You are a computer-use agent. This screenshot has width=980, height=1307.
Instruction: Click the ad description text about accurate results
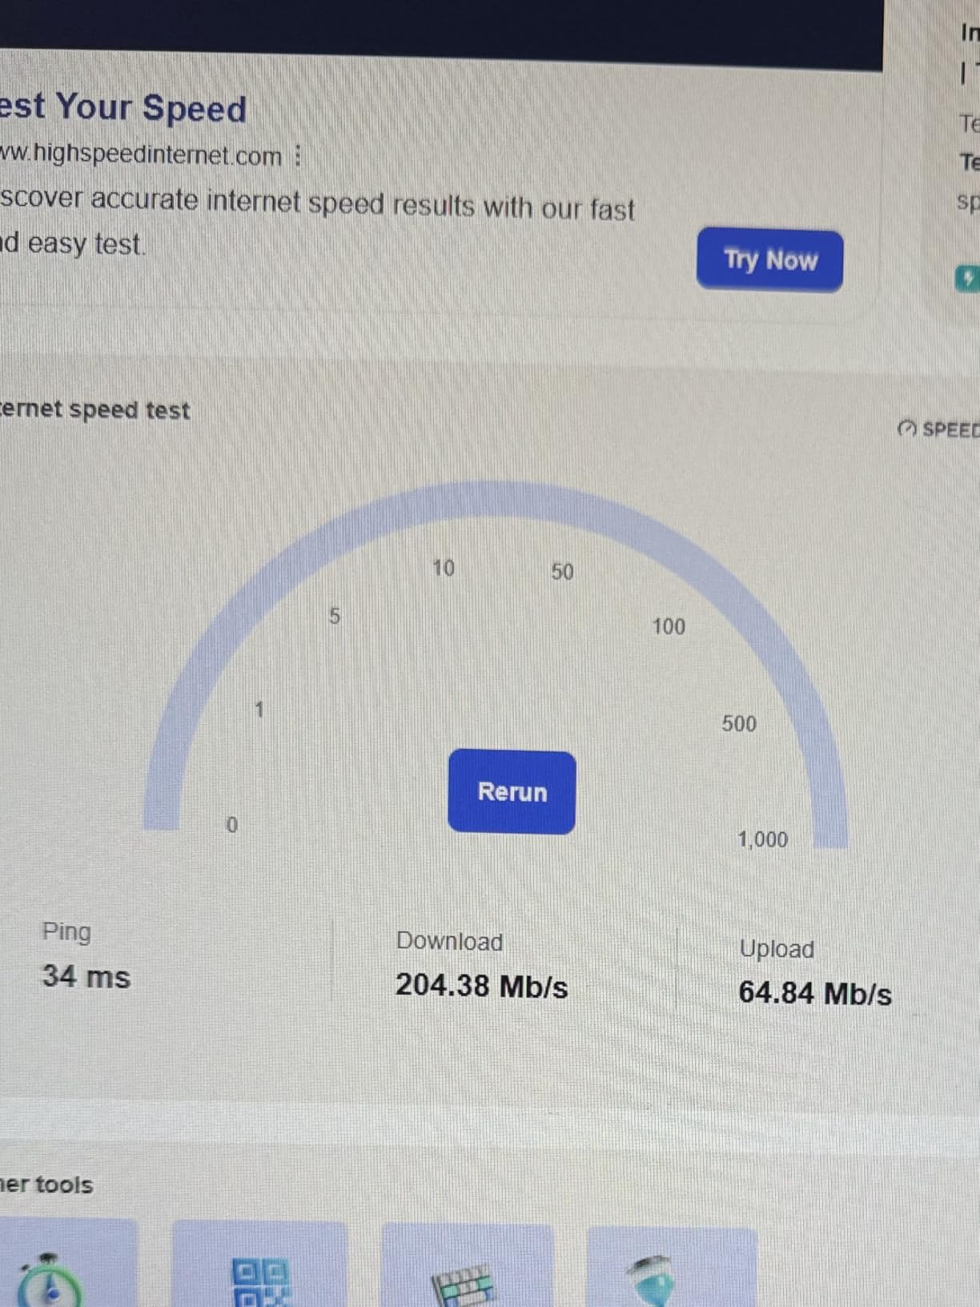pos(317,223)
